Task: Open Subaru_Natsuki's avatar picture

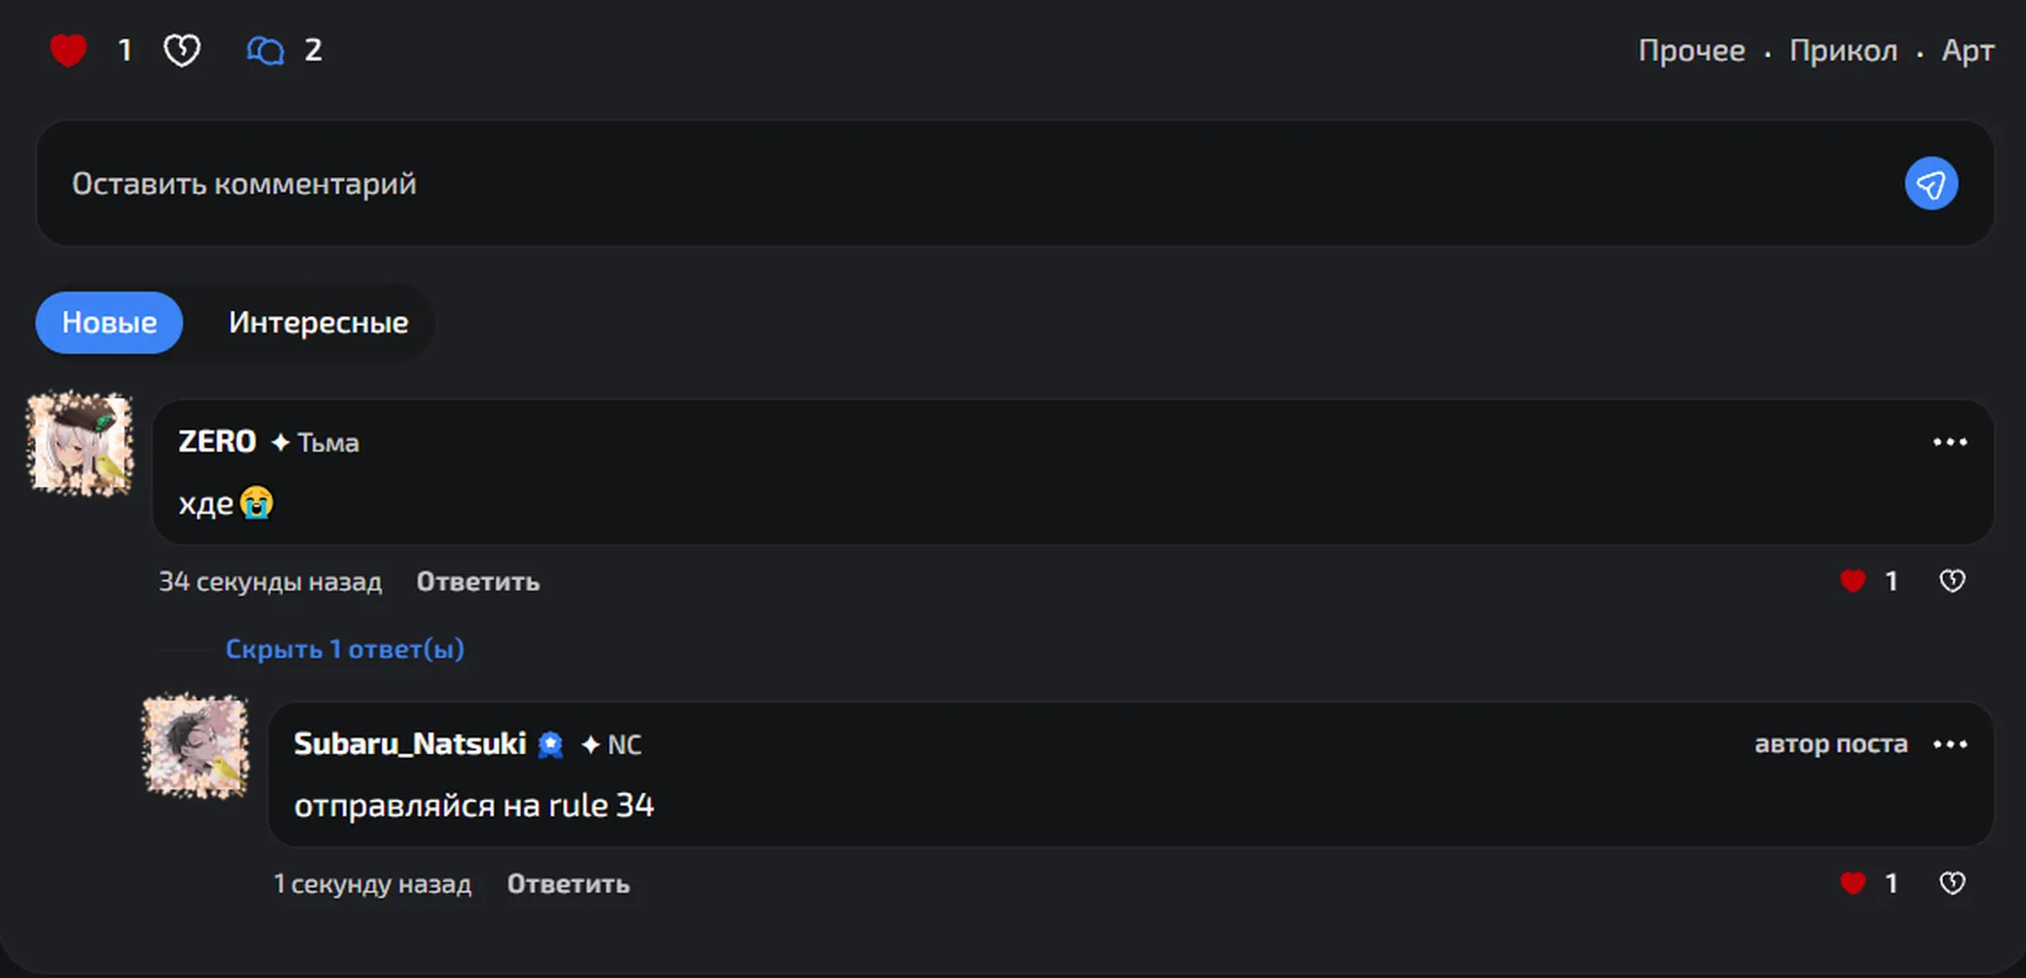Action: click(196, 746)
